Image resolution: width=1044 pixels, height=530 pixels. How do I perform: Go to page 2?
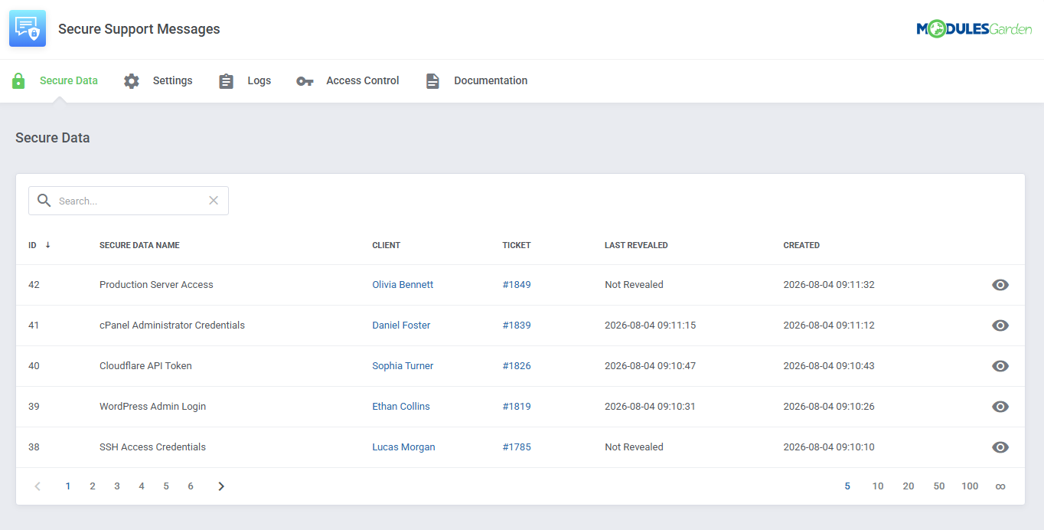[x=93, y=486]
